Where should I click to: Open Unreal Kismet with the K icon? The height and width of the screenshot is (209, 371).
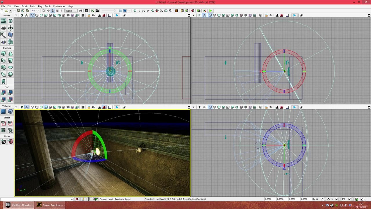(92, 11)
